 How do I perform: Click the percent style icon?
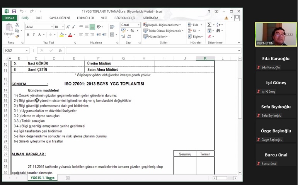(132, 31)
